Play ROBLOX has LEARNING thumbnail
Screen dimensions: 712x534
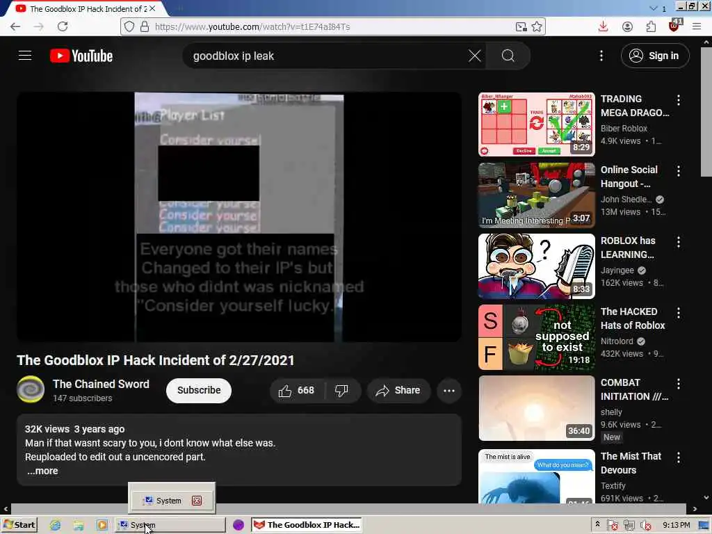(537, 266)
